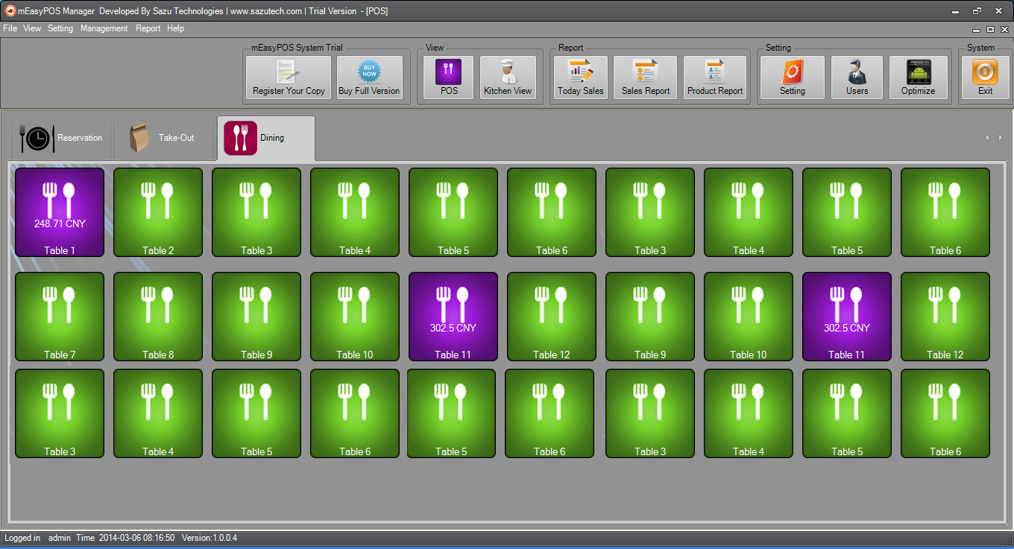Screen dimensions: 1014x549
Task: Open the File menu
Action: (10, 28)
